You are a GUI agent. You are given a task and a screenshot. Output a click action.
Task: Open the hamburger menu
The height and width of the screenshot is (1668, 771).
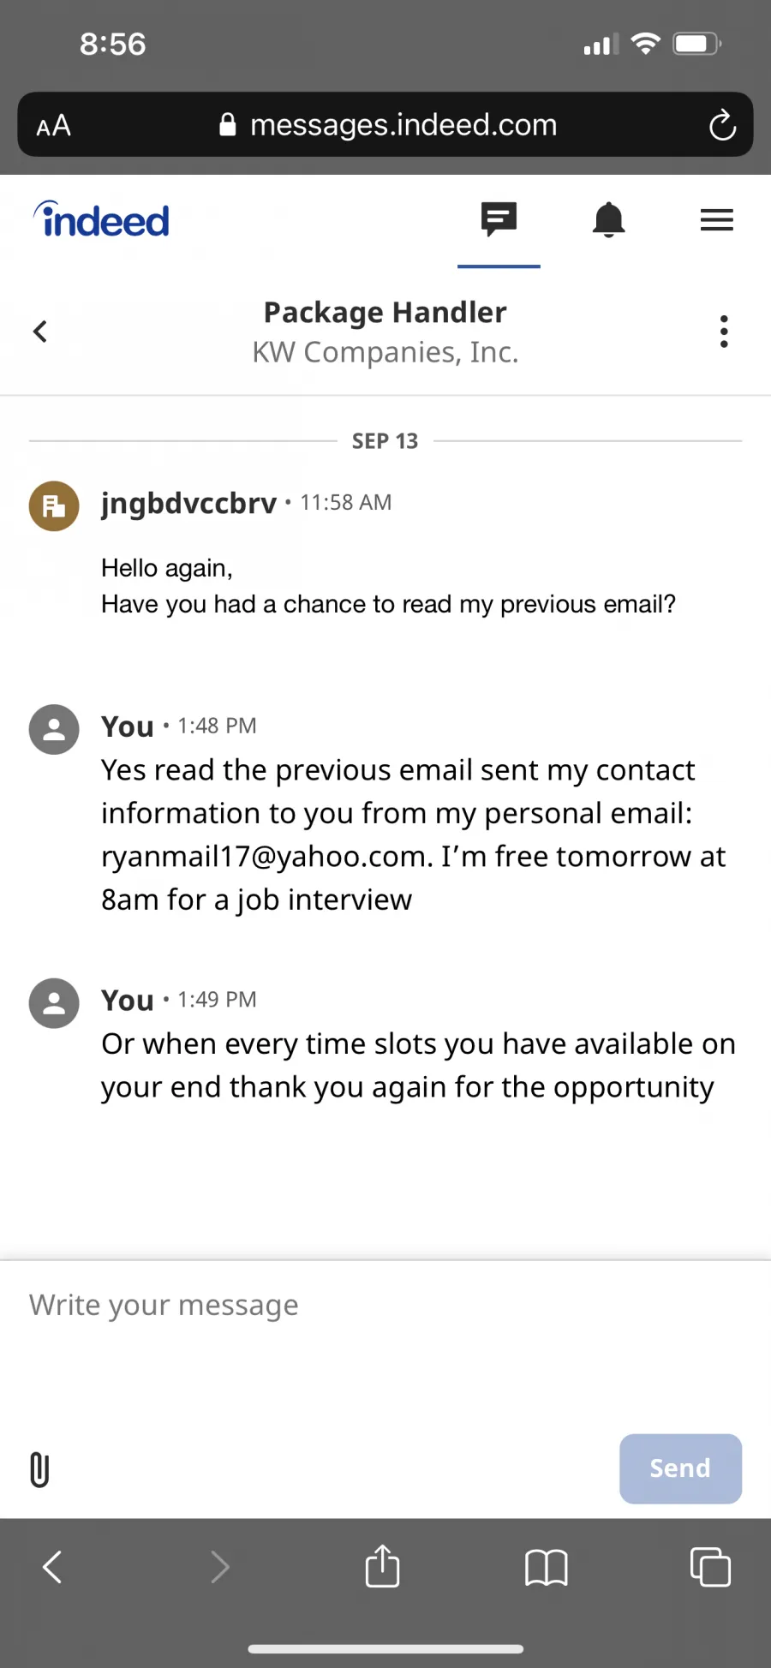(716, 220)
